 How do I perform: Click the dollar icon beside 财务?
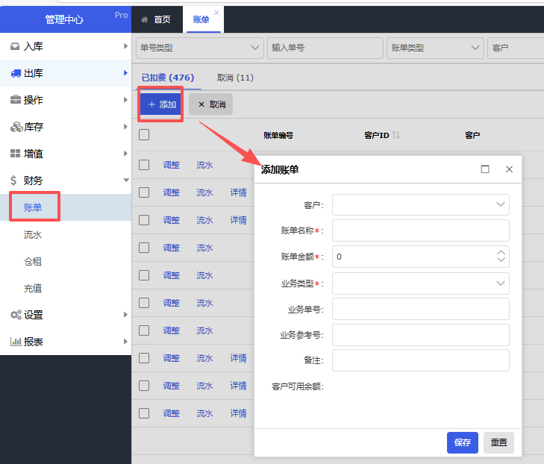point(15,181)
